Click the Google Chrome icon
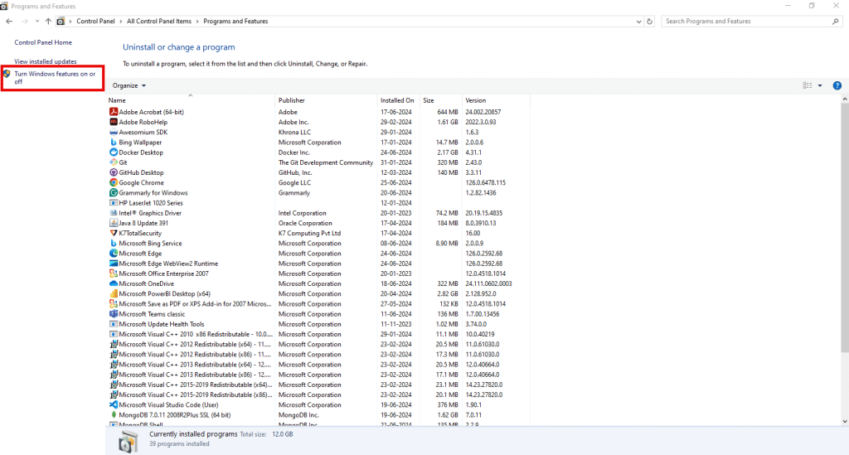 [113, 183]
